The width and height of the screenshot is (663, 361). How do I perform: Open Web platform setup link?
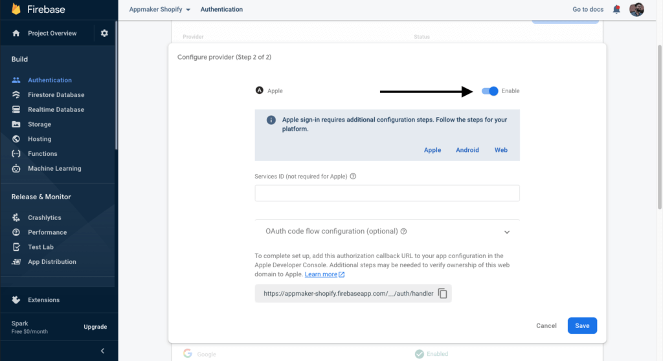pyautogui.click(x=501, y=150)
